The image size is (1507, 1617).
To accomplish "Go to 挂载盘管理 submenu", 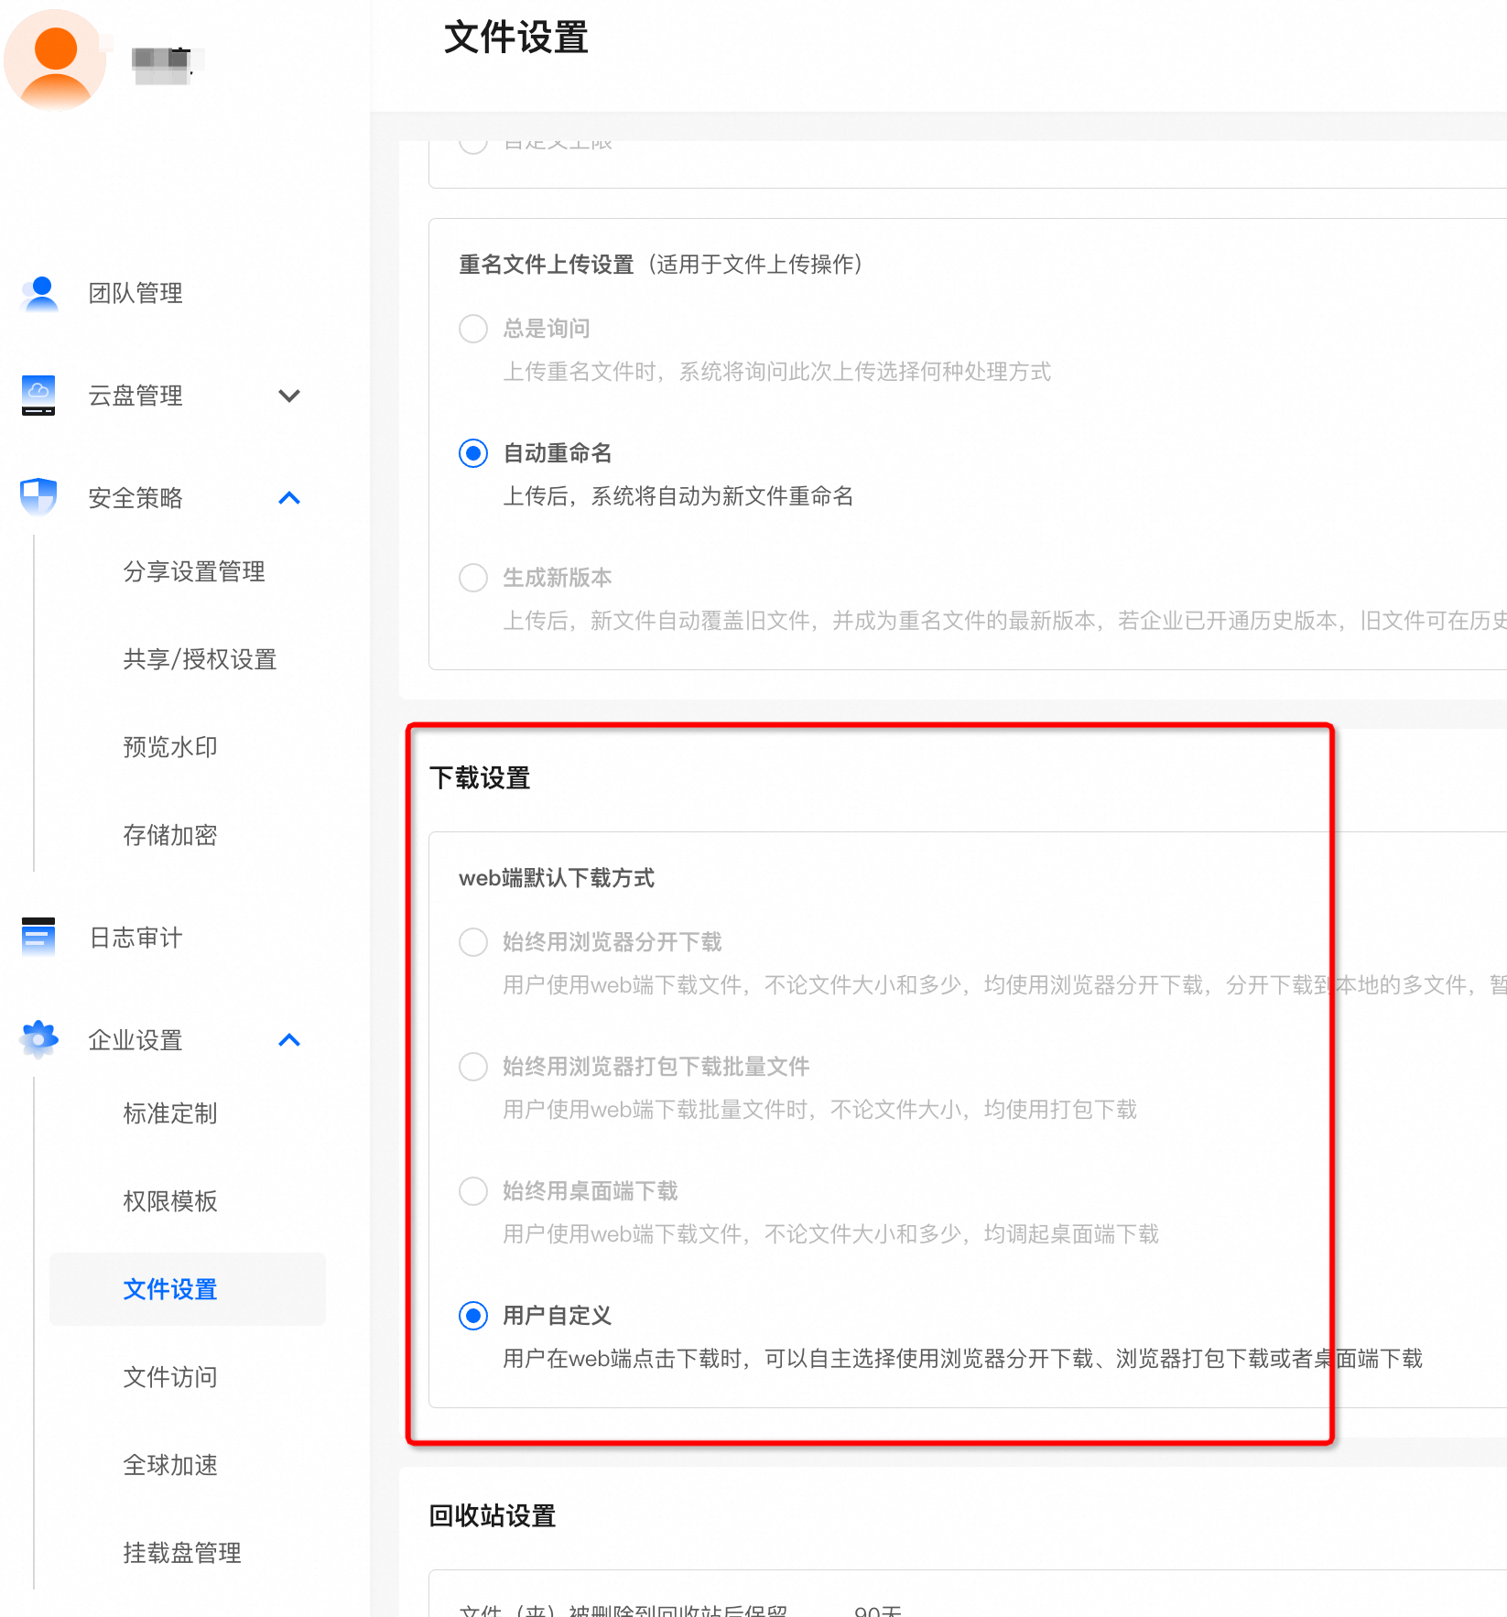I will click(x=182, y=1553).
